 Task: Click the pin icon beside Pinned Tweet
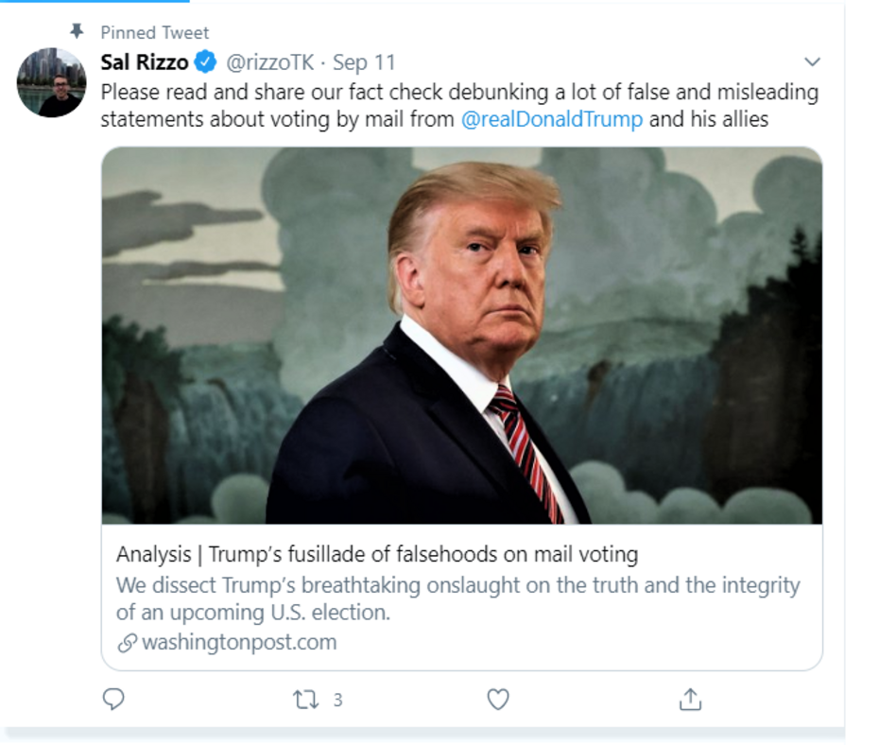pyautogui.click(x=78, y=31)
